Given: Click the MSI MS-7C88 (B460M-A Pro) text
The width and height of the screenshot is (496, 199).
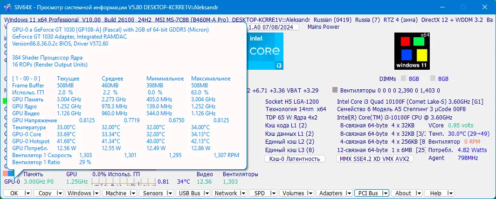Looking at the screenshot, I should coord(192,20).
